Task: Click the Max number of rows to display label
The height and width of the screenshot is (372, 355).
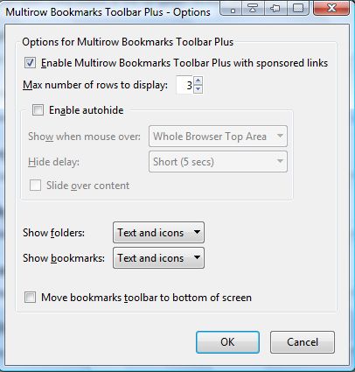Action: coord(95,85)
